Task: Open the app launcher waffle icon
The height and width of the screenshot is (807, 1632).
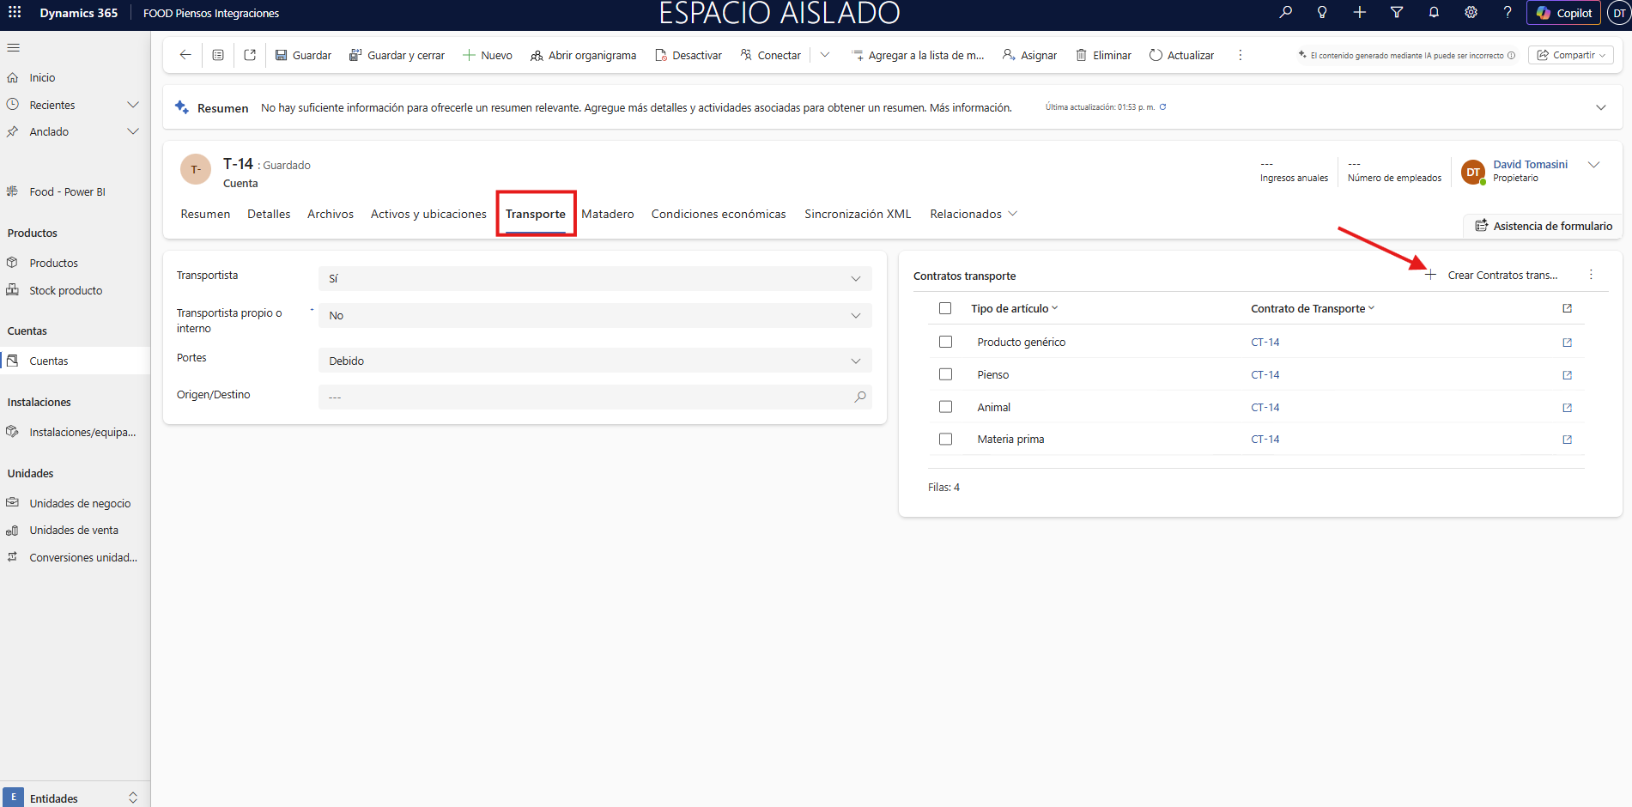Action: click(15, 13)
